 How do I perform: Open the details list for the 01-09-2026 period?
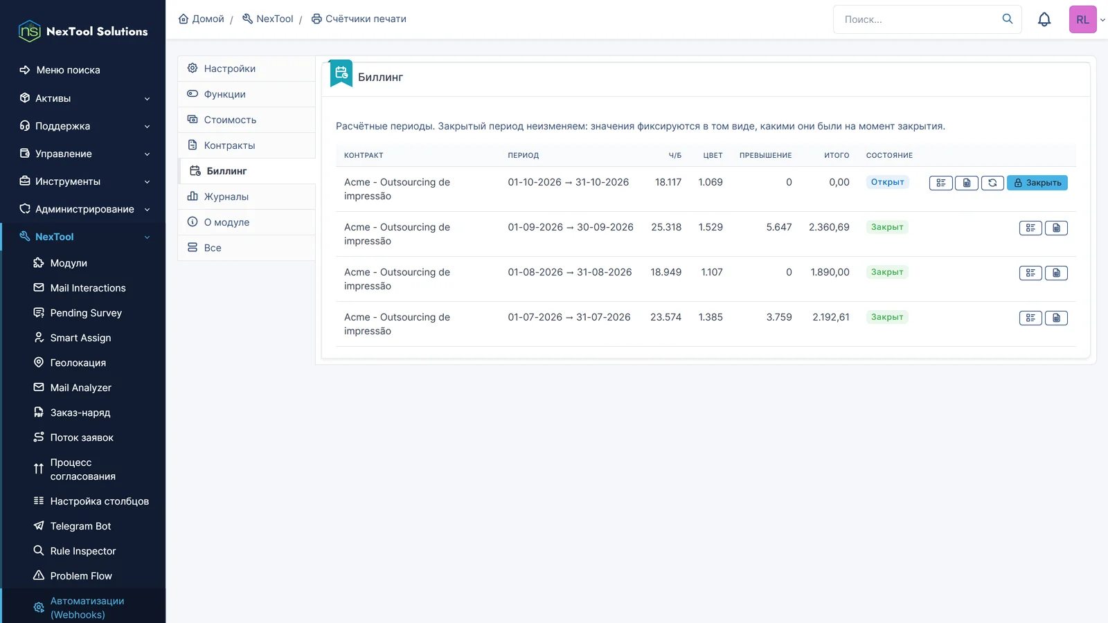[x=1030, y=228]
